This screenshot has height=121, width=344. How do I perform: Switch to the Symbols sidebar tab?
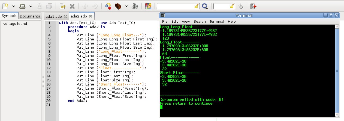point(9,16)
